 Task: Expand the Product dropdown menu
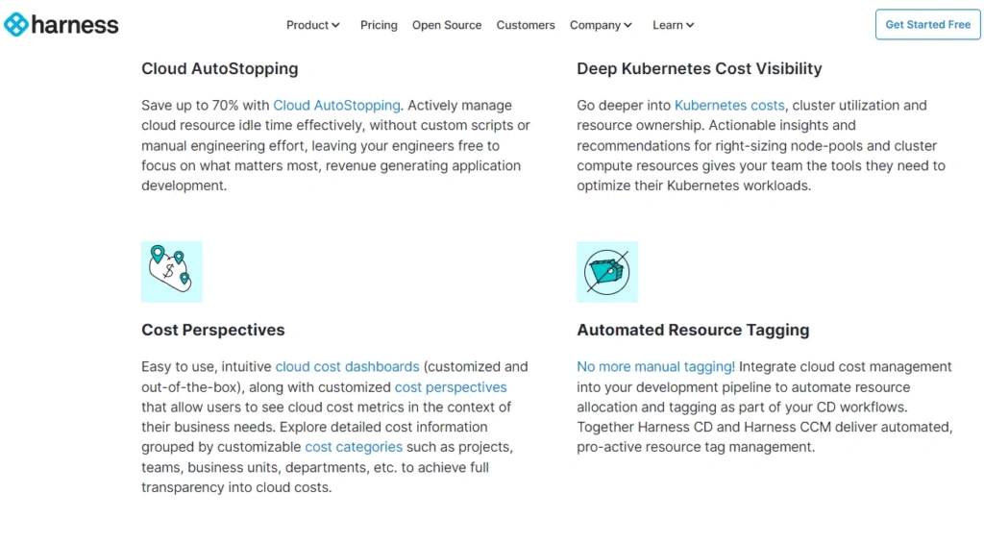point(313,25)
